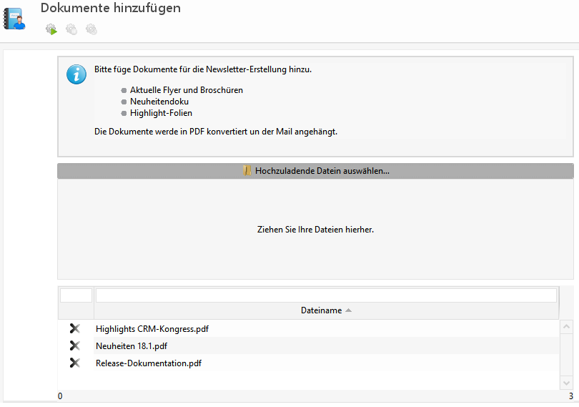Remove Highlights CRM-Kongress.pdf via X icon

(x=74, y=329)
